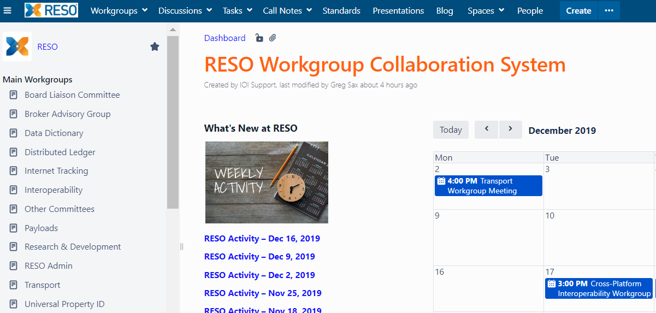
Task: Open RESO Admin page
Action: (x=49, y=266)
